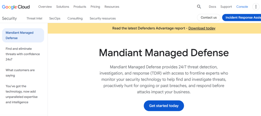The height and width of the screenshot is (116, 261).
Task: Follow the Download today link
Action: pos(202,28)
